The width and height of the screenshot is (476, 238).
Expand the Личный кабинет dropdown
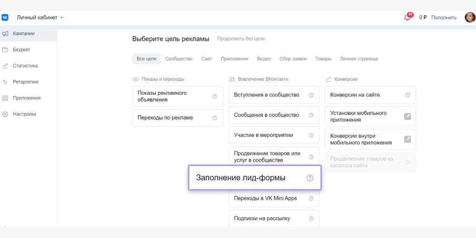40,18
